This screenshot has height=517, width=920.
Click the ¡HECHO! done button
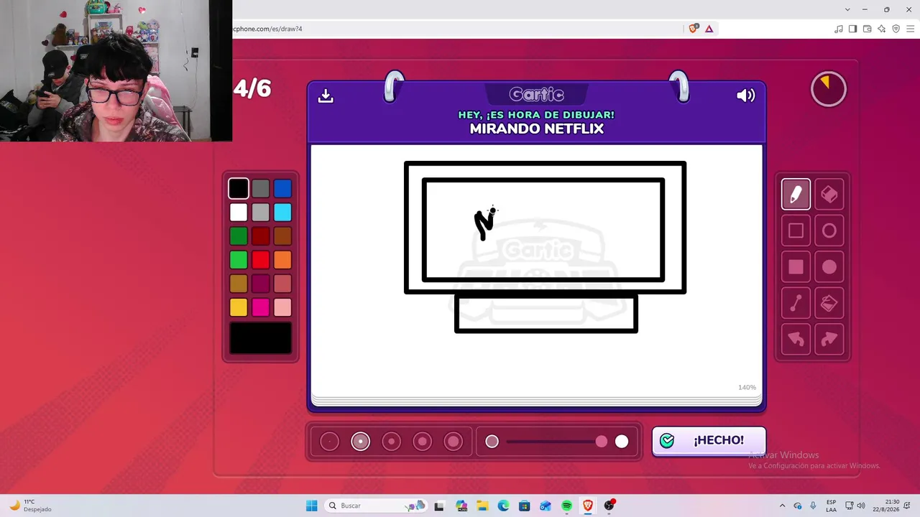tap(709, 440)
